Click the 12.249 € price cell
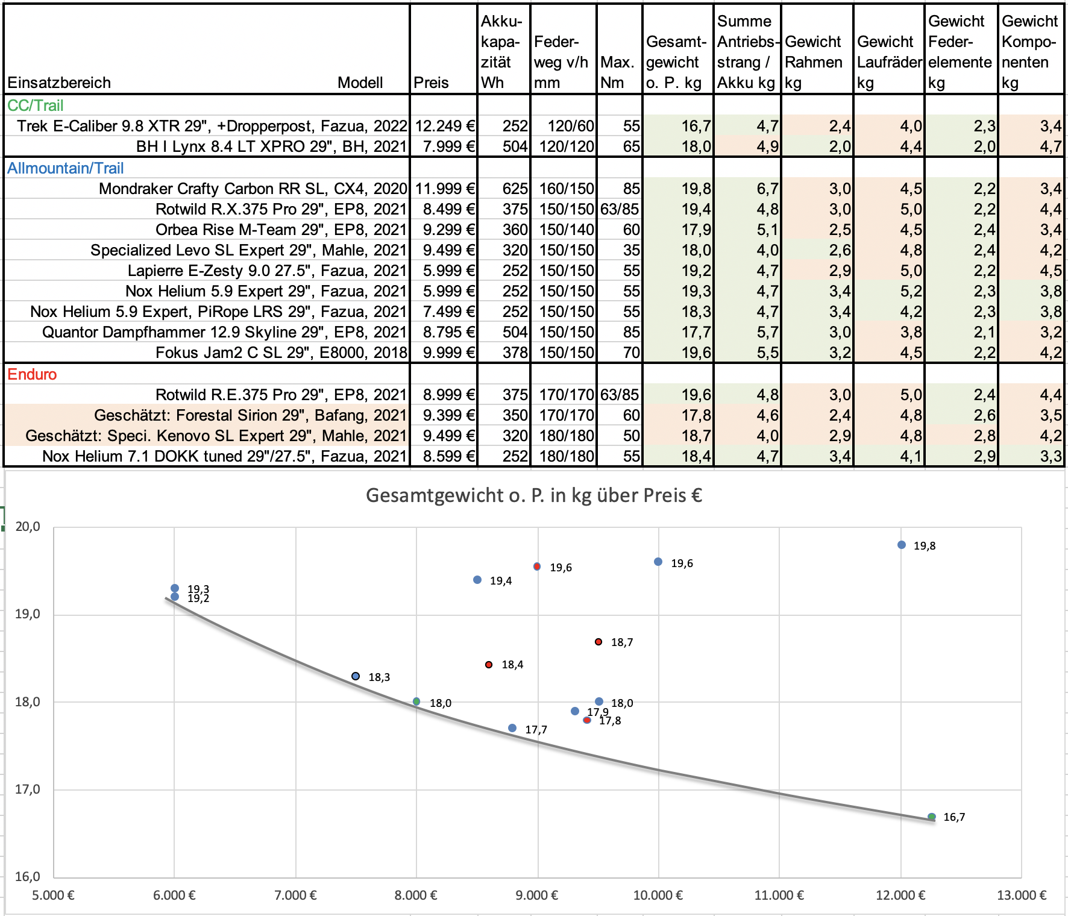This screenshot has width=1068, height=916. tap(444, 126)
